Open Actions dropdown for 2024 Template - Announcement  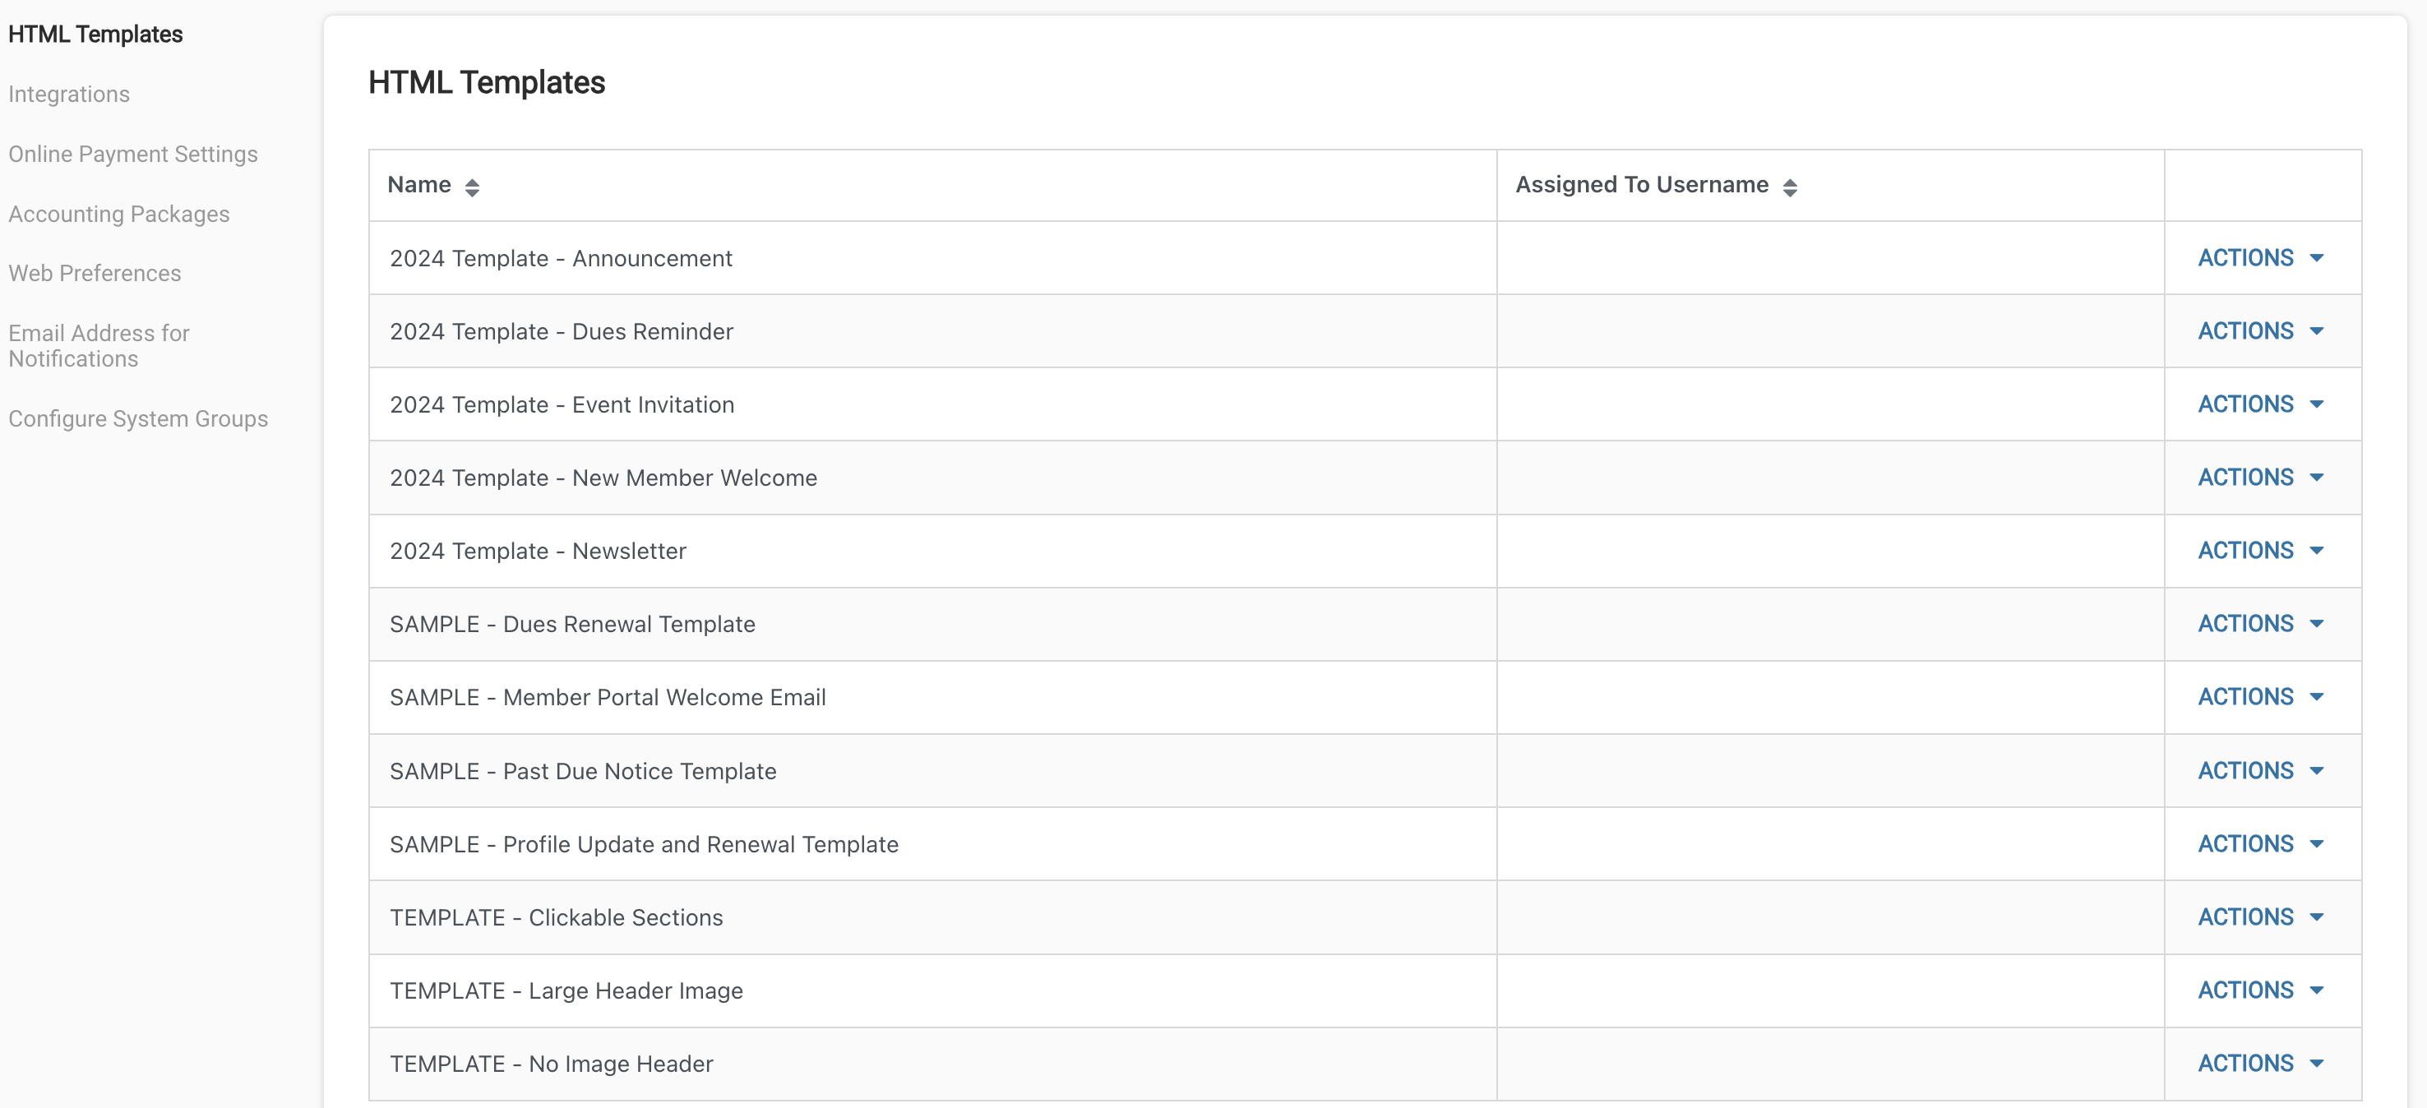click(x=2259, y=258)
